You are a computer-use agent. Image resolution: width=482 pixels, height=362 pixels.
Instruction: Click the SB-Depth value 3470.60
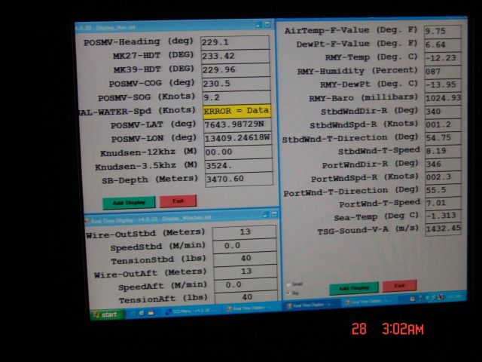pyautogui.click(x=239, y=179)
